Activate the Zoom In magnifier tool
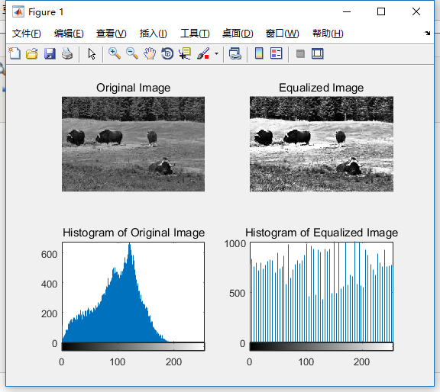 115,53
